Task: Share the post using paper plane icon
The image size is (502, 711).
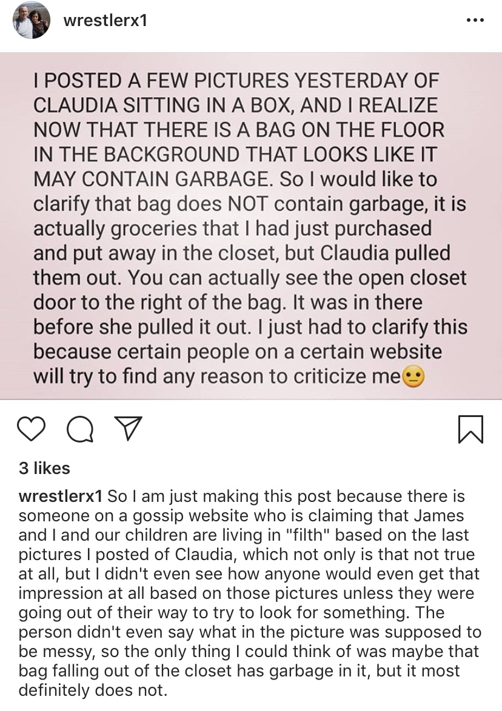Action: coord(129,428)
